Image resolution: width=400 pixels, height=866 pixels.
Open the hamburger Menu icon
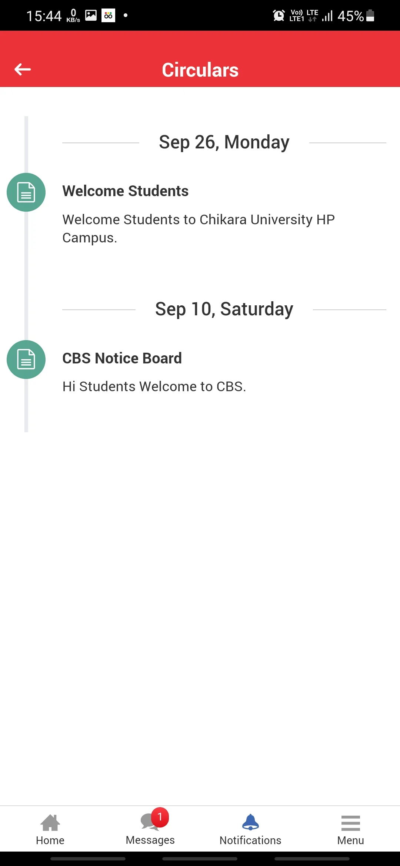point(350,823)
